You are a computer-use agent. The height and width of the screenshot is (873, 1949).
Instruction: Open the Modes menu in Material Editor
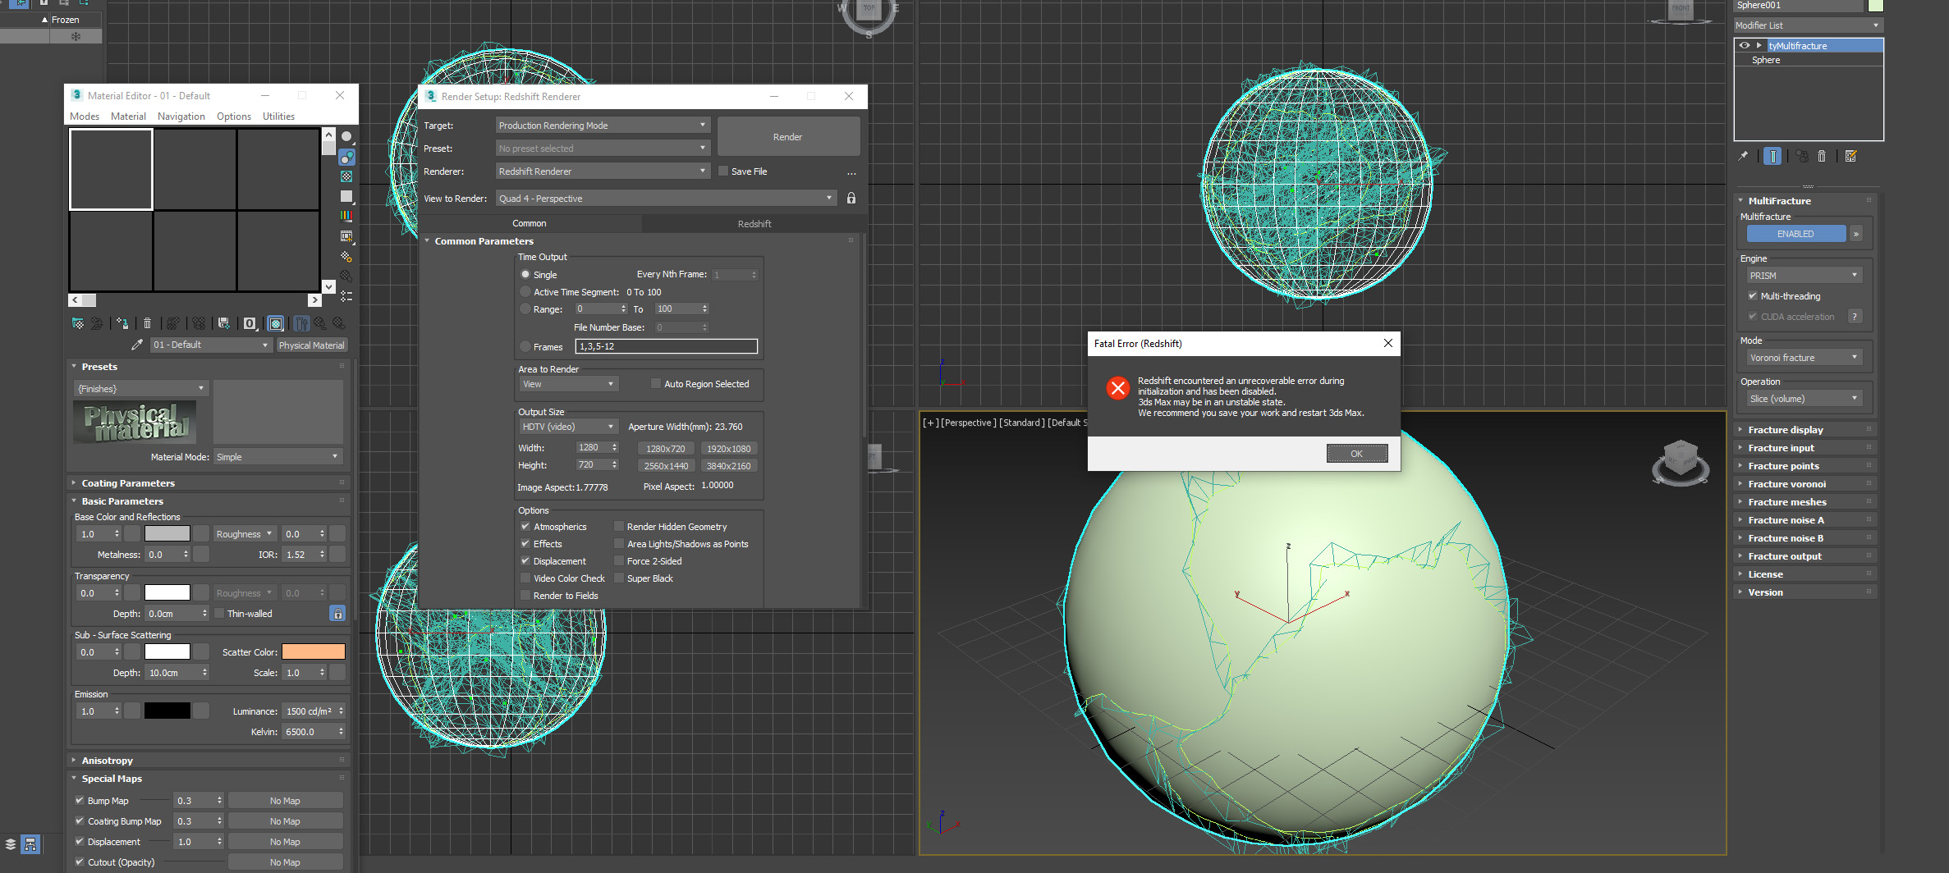click(85, 116)
